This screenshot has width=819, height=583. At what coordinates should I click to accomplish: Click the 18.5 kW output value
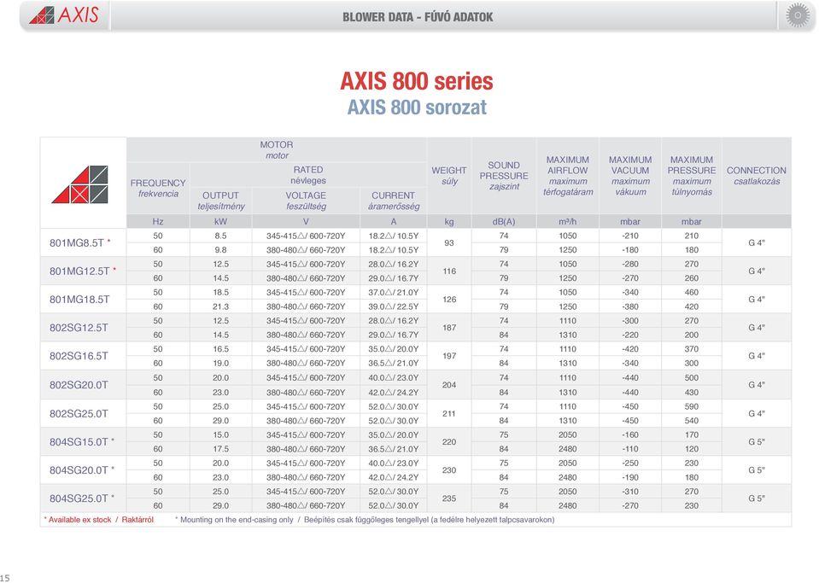tap(220, 292)
